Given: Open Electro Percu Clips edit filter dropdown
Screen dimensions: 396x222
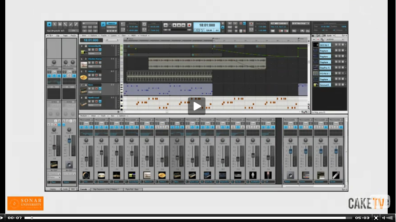Looking at the screenshot, I should (x=95, y=66).
